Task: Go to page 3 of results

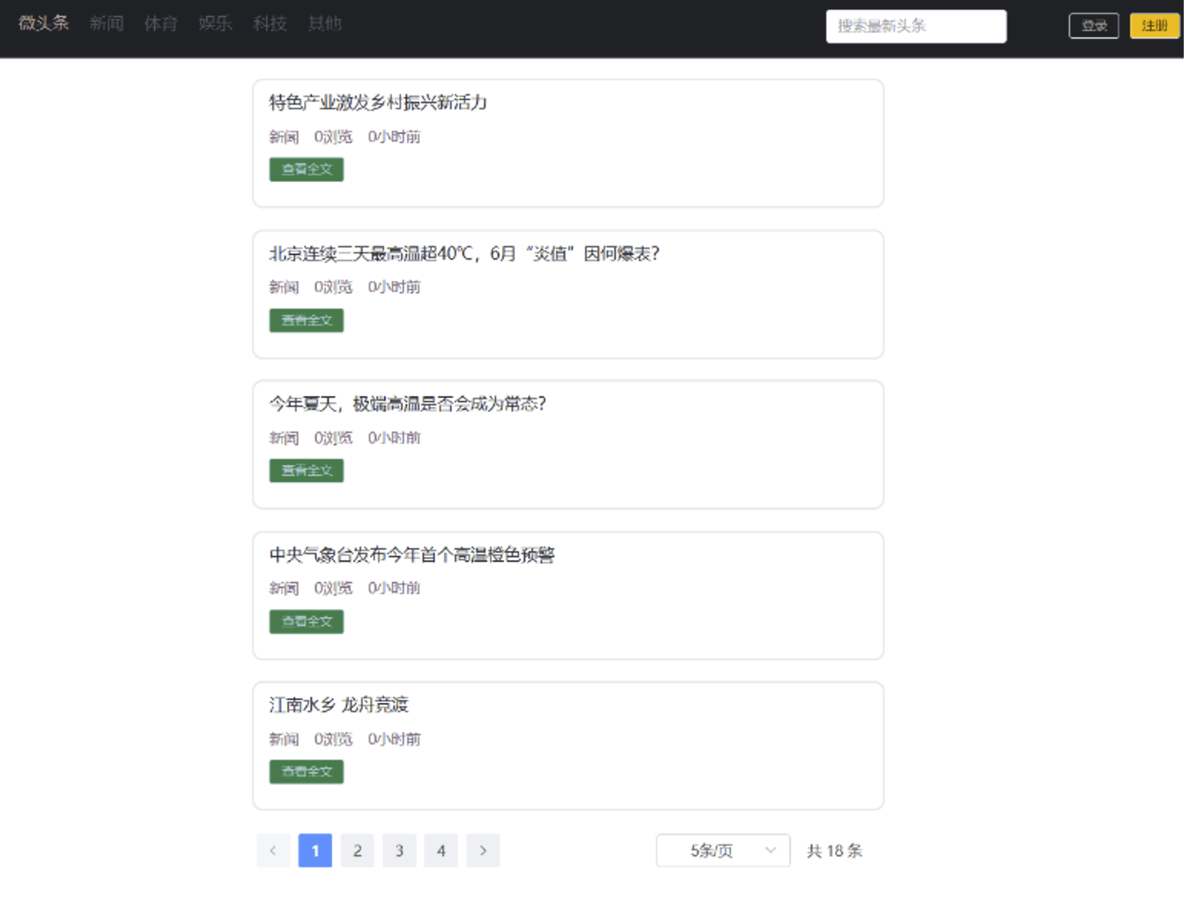Action: [399, 850]
